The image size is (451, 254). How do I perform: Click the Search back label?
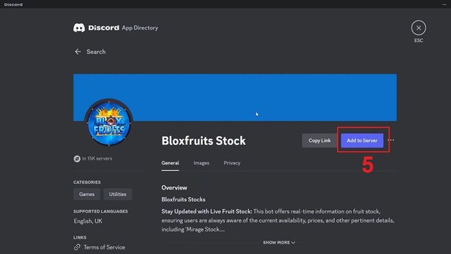(96, 52)
